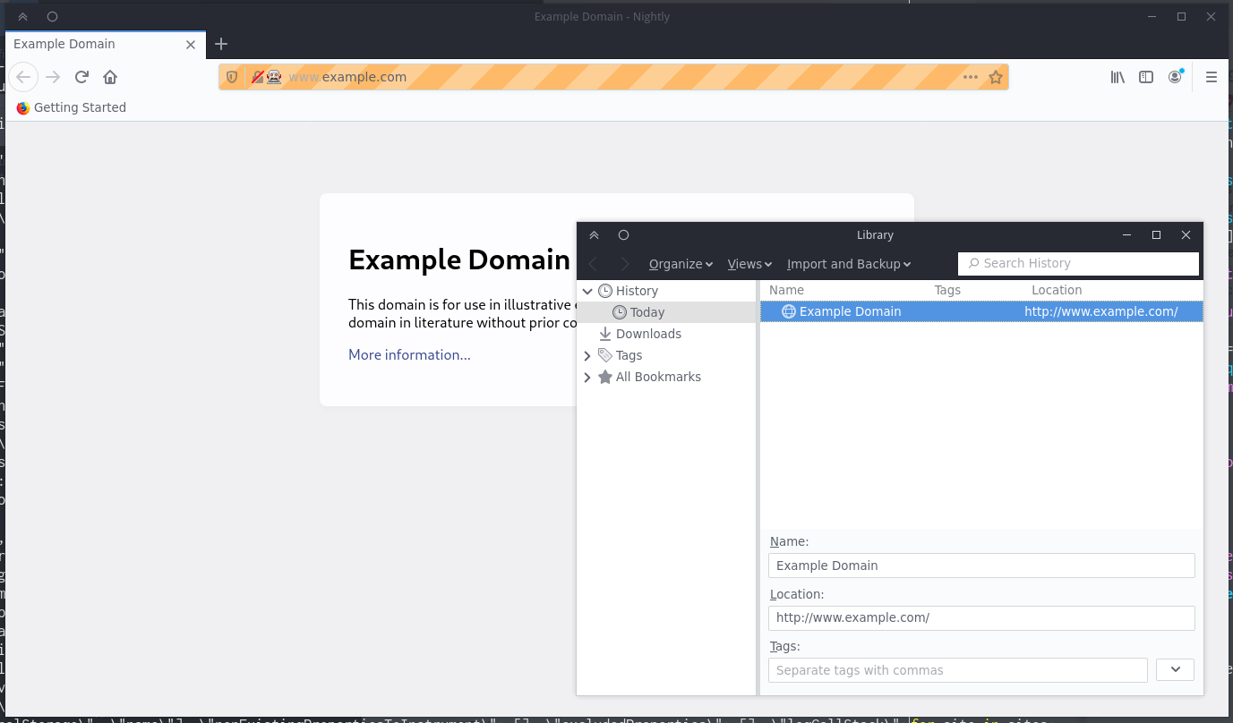Viewport: 1233px width, 723px height.
Task: Click the tracking protection shield icon
Action: 232,77
